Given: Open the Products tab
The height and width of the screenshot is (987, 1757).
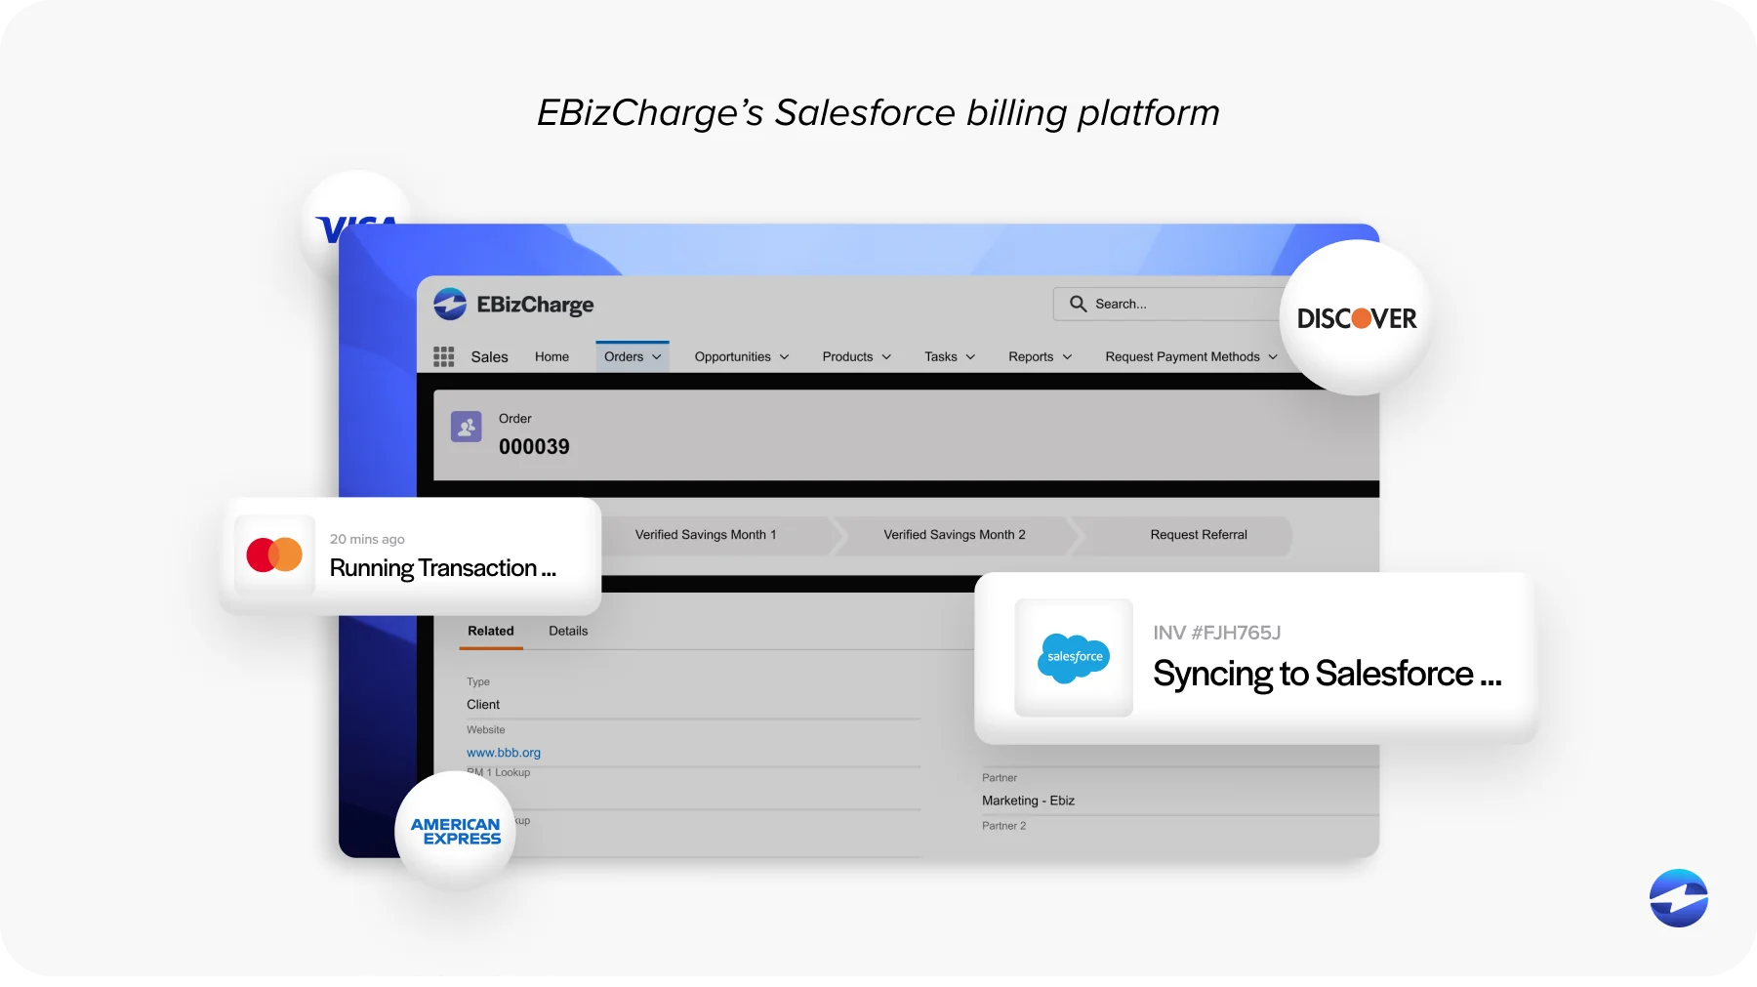Looking at the screenshot, I should 847,356.
